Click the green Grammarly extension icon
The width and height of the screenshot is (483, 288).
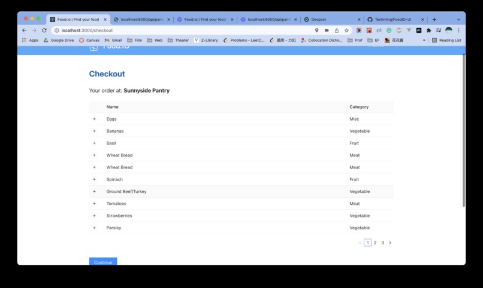389,30
